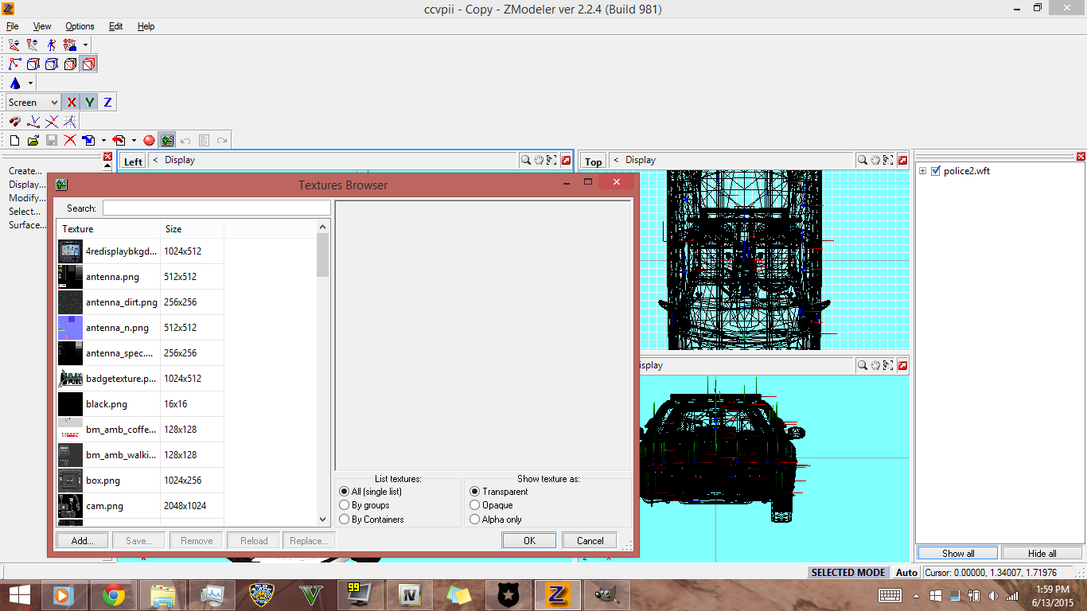
Task: Select the Opaque radio button
Action: click(x=475, y=505)
